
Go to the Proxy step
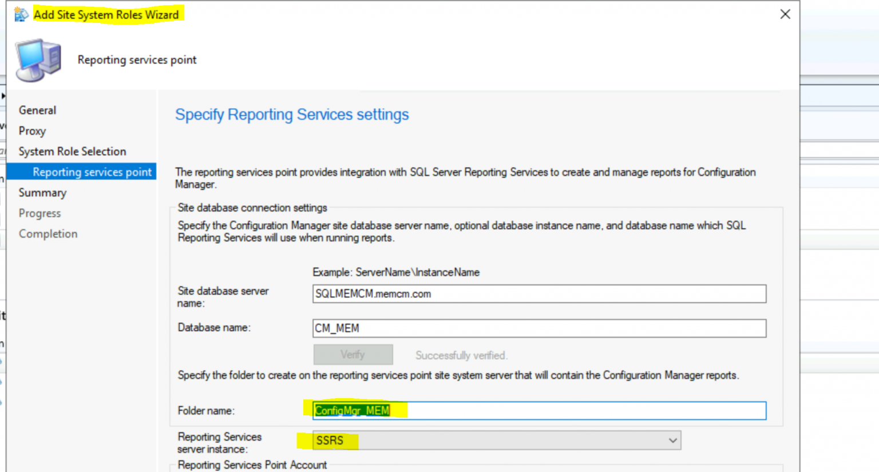point(32,130)
